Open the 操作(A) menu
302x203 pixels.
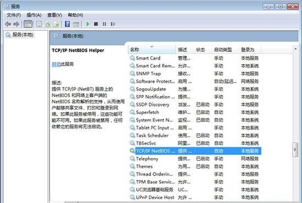tap(34, 15)
